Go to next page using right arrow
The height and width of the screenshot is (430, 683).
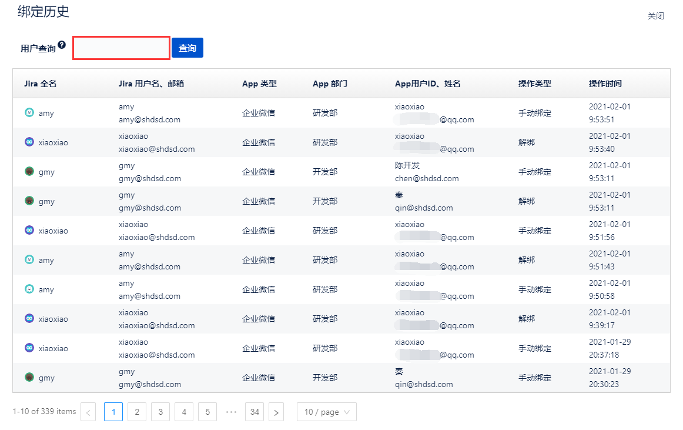coord(276,412)
